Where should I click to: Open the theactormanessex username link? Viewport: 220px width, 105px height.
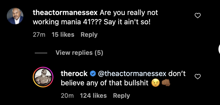point(65,12)
